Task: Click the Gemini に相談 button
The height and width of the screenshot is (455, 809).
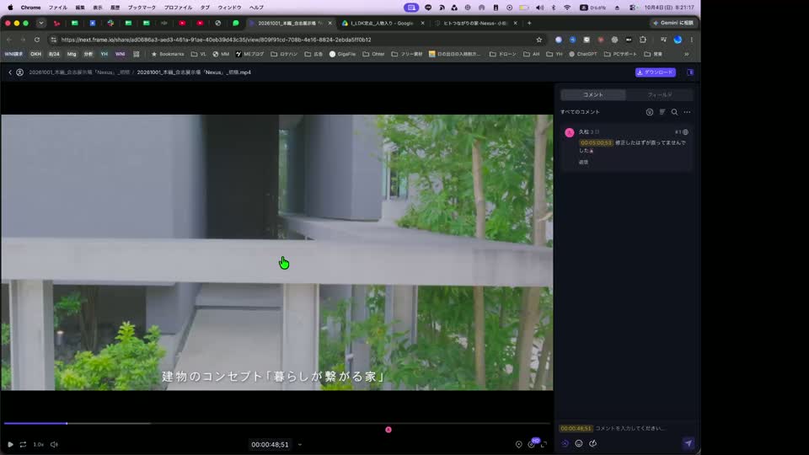Action: pyautogui.click(x=672, y=24)
